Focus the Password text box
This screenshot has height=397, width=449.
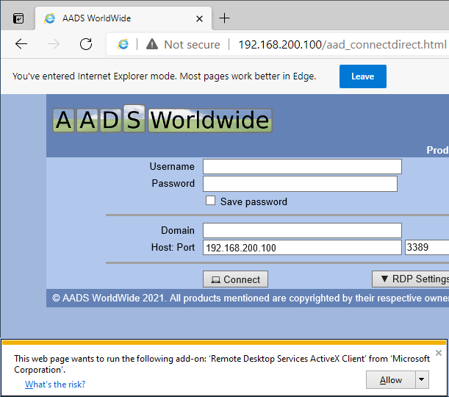click(x=300, y=183)
